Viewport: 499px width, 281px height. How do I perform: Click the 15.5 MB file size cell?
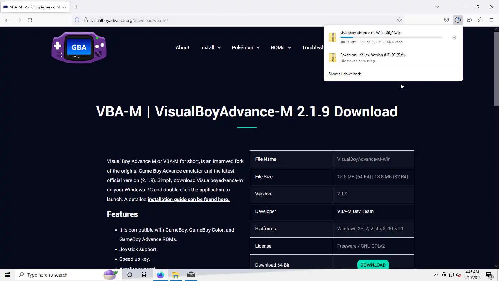(x=373, y=177)
